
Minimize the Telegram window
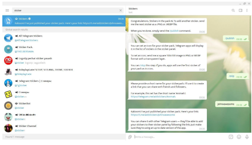click(240, 4)
